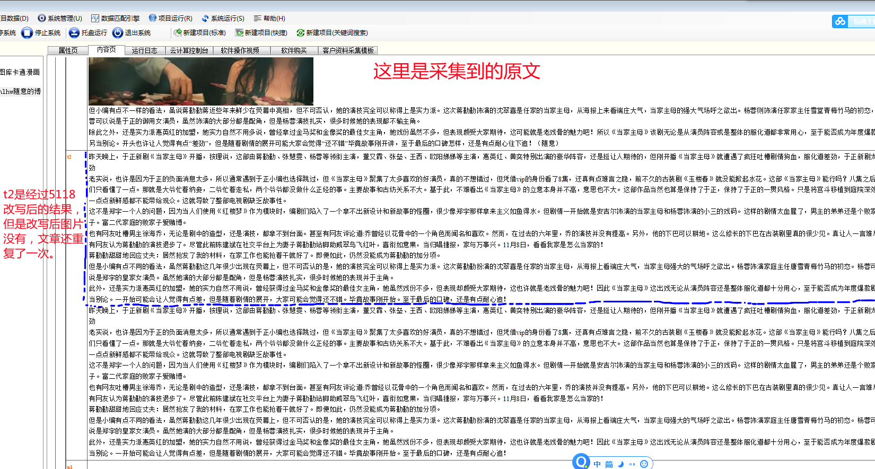Toggle the punctuation mode icon
Screen dimensions: 875x469
click(632, 464)
